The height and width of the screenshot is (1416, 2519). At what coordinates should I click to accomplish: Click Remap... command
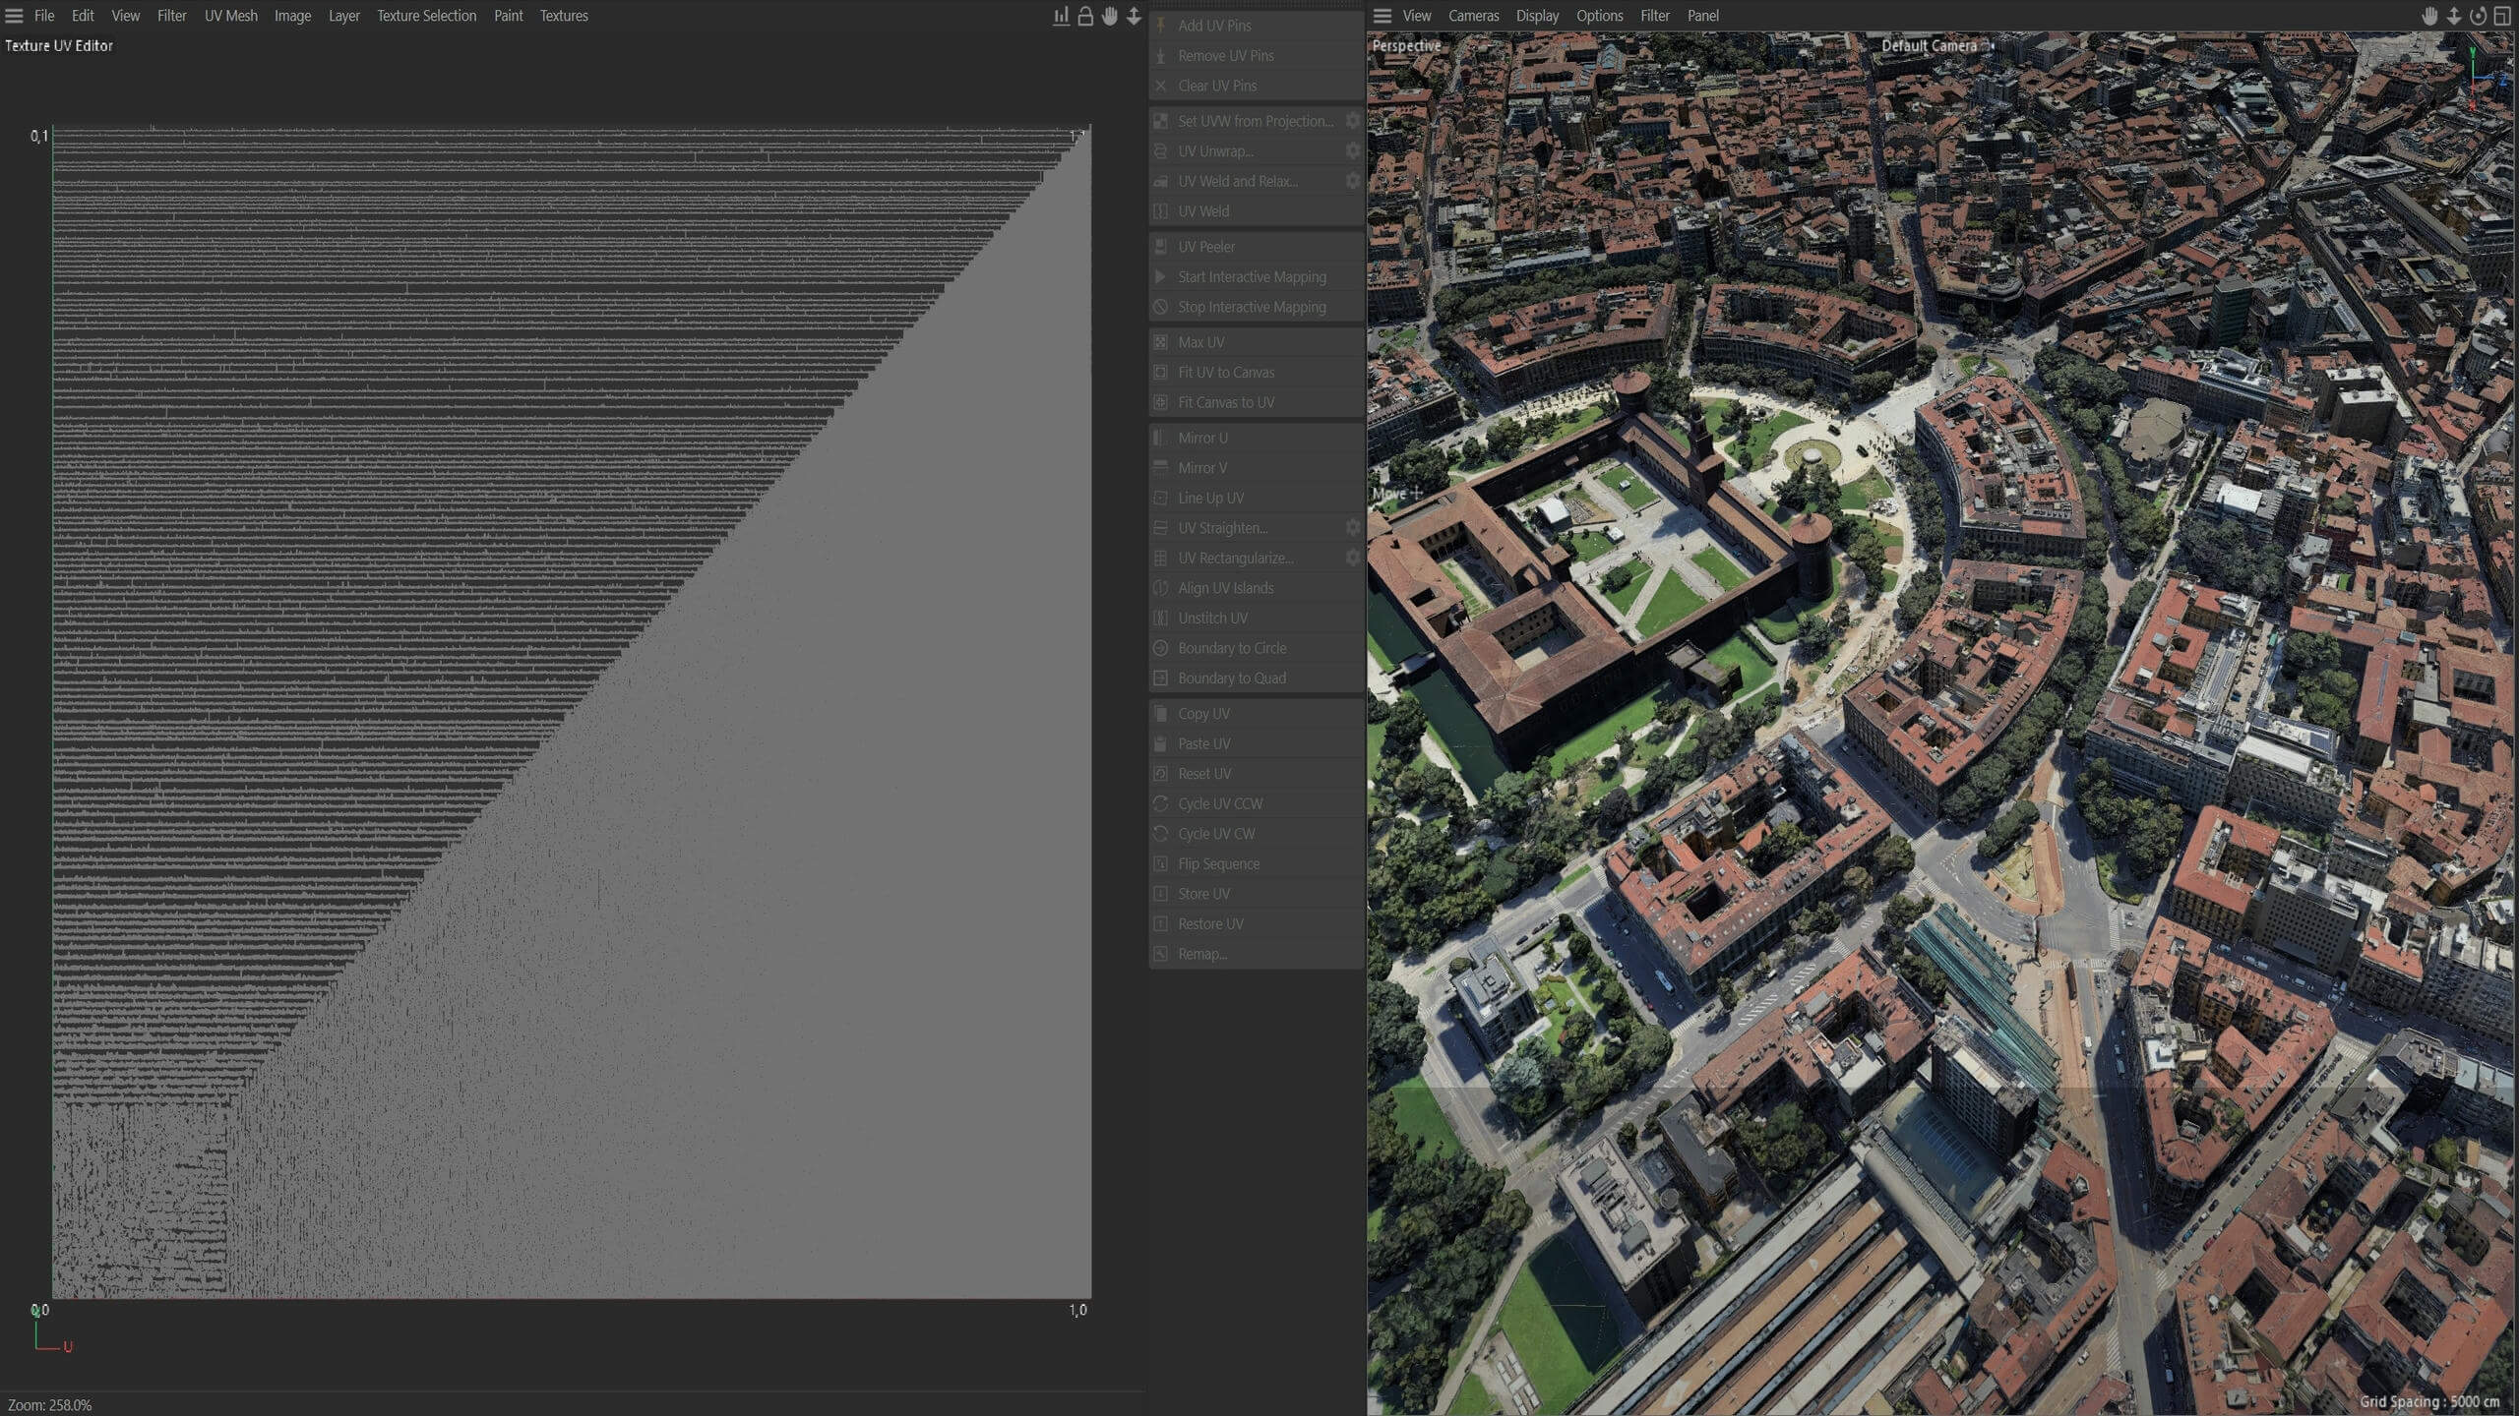1256,954
